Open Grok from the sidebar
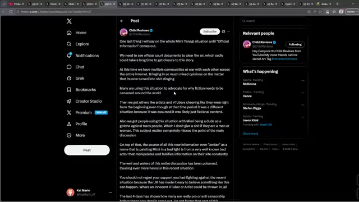This screenshot has width=359, height=202. click(76, 79)
